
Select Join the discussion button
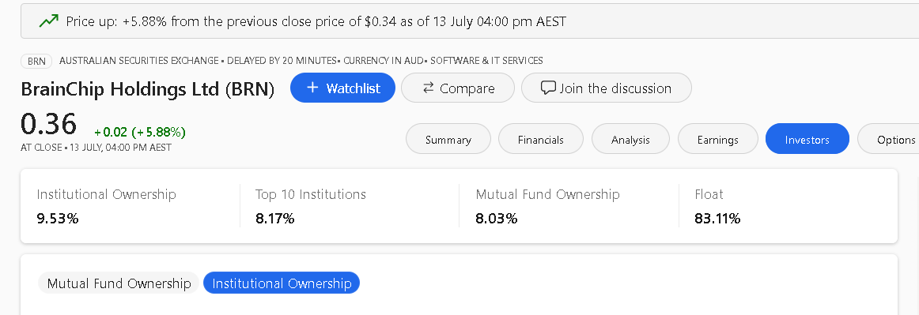606,88
